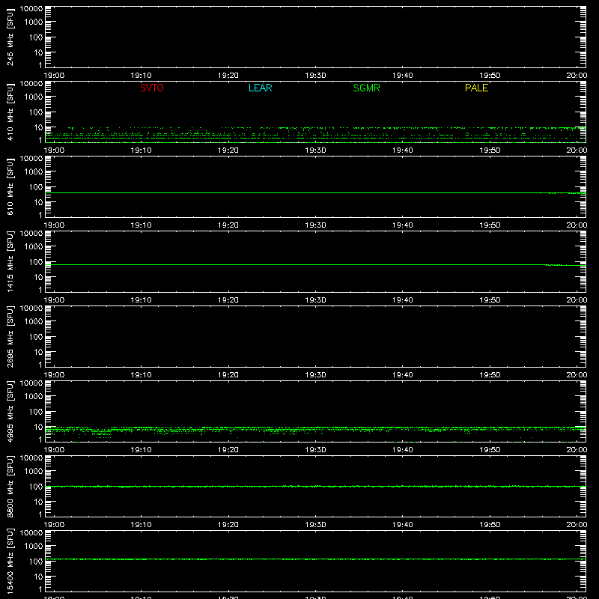Click the green flux trace in 8800 MHz panel
The height and width of the screenshot is (599, 599).
pyautogui.click(x=315, y=486)
